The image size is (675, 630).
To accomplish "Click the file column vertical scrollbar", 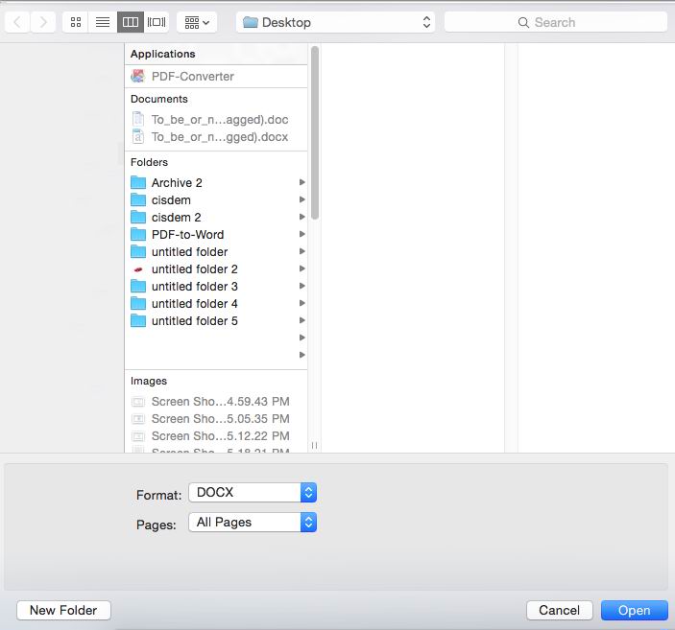I will pyautogui.click(x=315, y=133).
